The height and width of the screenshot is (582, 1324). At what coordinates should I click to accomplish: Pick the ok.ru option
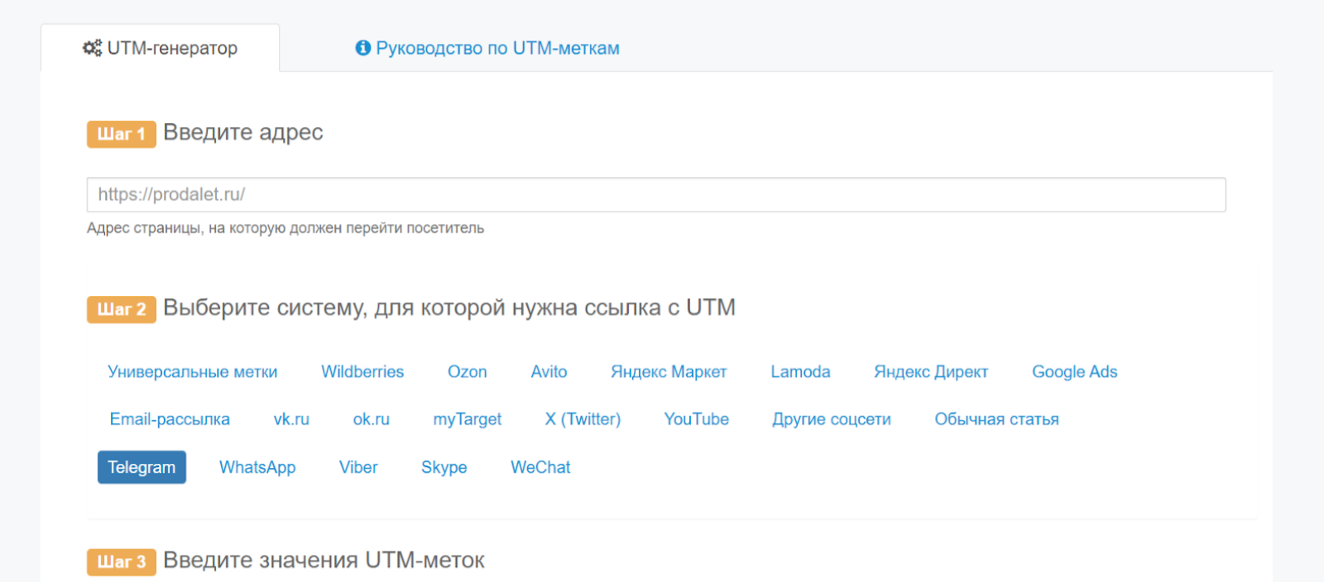(x=372, y=419)
